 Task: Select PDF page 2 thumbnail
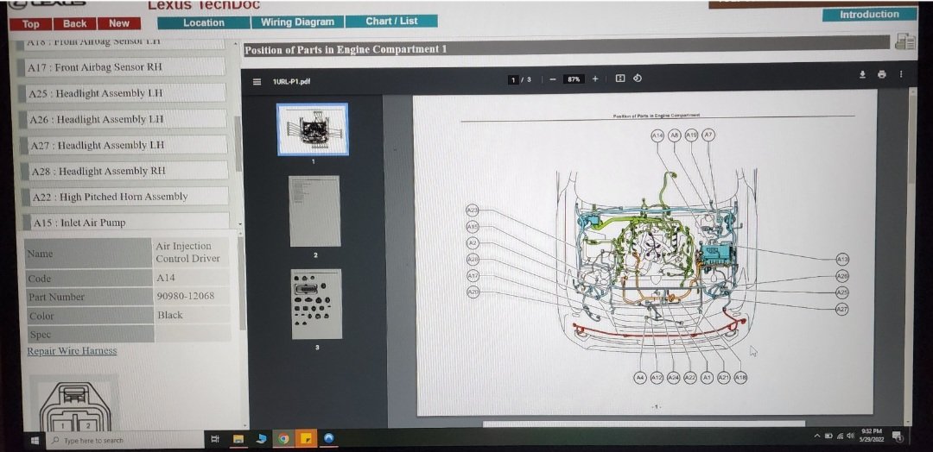pos(314,210)
